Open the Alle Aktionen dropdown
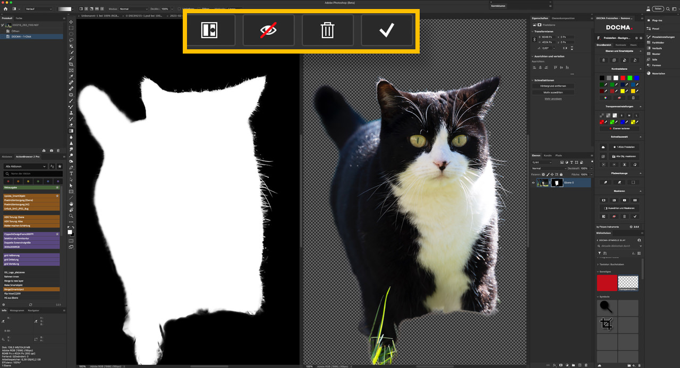This screenshot has height=368, width=680. pos(25,167)
